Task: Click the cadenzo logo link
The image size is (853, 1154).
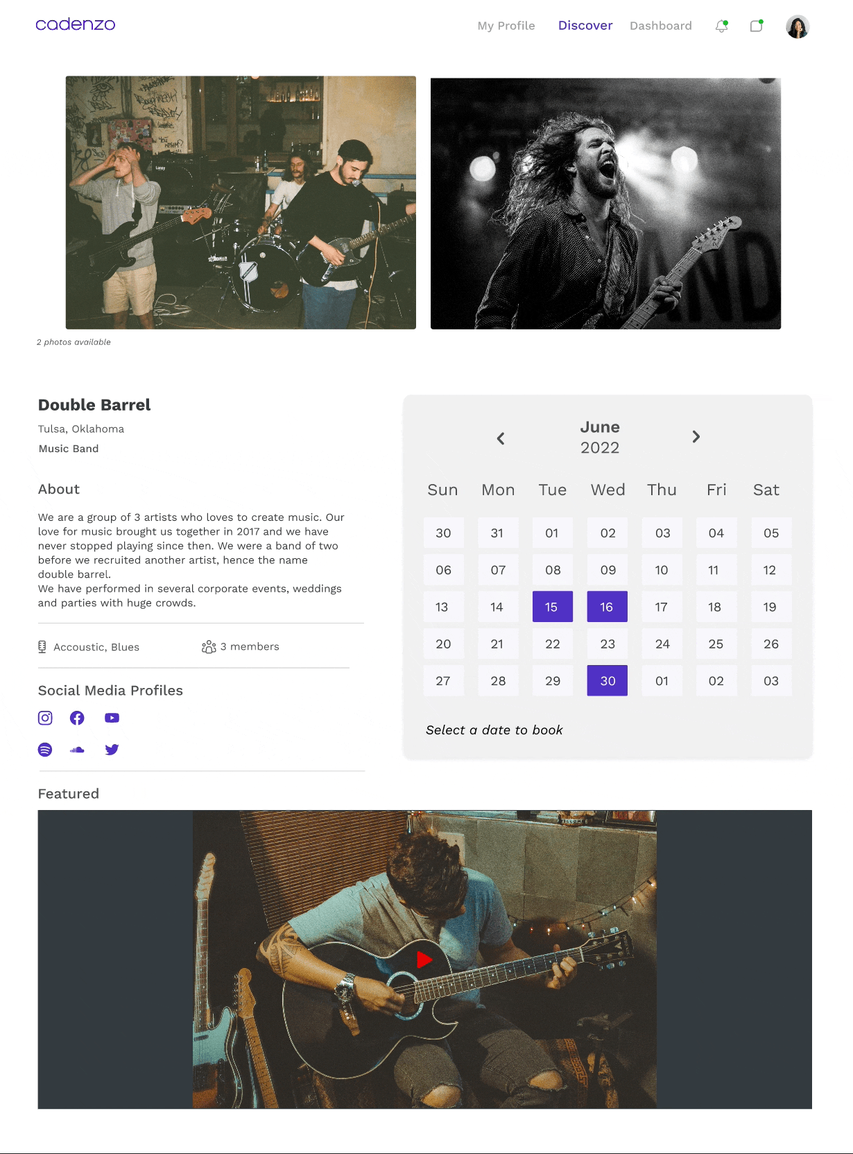Action: coord(76,25)
